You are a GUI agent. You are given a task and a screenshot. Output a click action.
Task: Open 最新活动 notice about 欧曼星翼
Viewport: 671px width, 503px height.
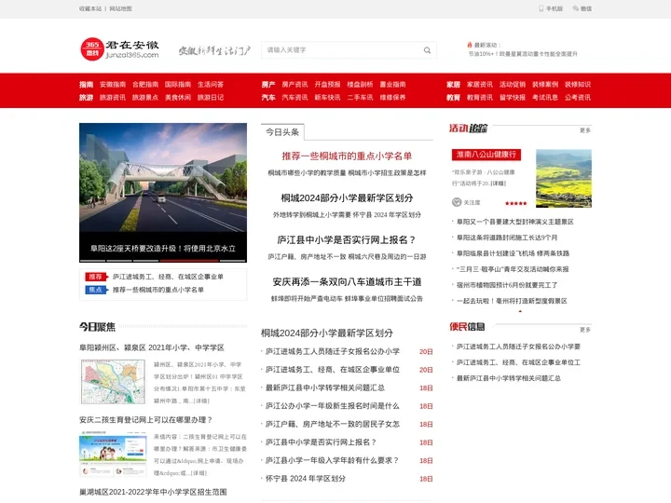pos(523,54)
